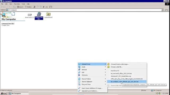Click the History toolbar icon

[x=34, y=7]
